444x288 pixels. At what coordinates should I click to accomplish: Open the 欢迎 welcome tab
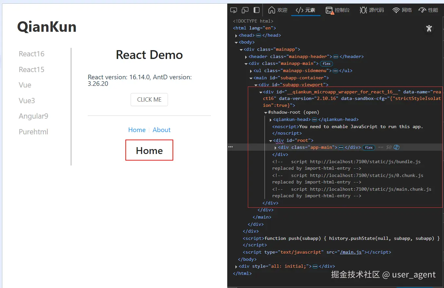[x=278, y=10]
